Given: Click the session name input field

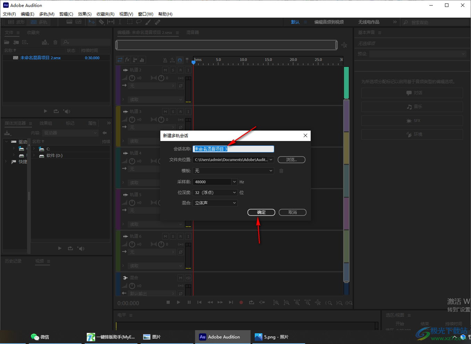Looking at the screenshot, I should point(234,149).
